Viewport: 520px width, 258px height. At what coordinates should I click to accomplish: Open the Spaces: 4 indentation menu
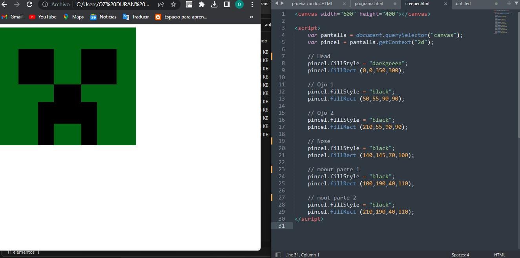pos(460,255)
